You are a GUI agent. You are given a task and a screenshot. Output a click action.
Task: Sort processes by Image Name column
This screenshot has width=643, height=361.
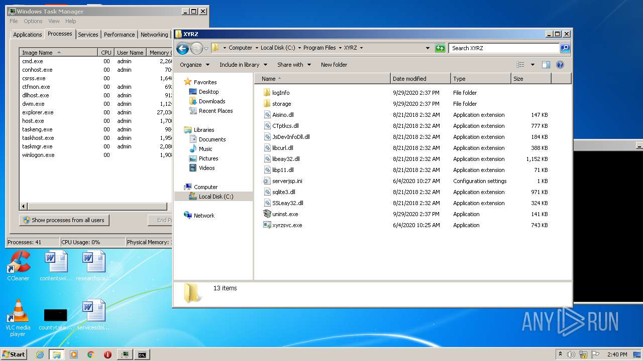click(58, 53)
